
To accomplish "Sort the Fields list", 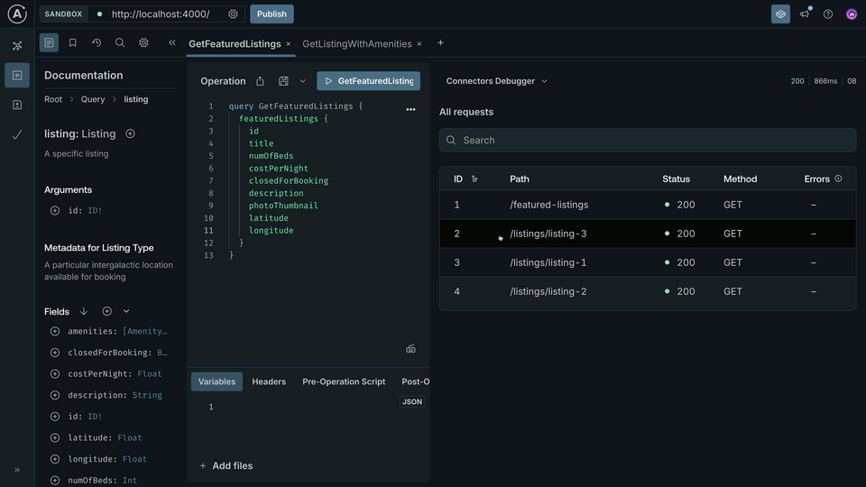I will (83, 311).
